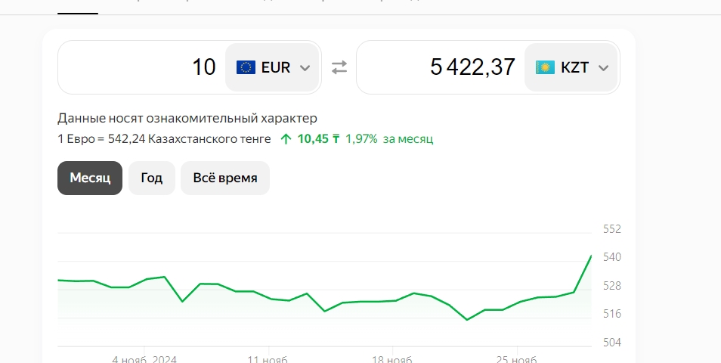
Task: Open the EUR currency selector
Action: [272, 67]
